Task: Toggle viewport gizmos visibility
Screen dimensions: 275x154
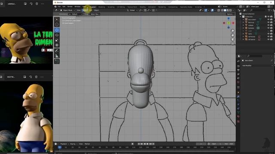Action: pos(206,10)
